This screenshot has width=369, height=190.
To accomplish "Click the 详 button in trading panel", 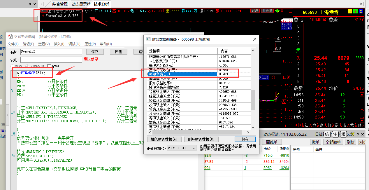I will coord(335,134).
